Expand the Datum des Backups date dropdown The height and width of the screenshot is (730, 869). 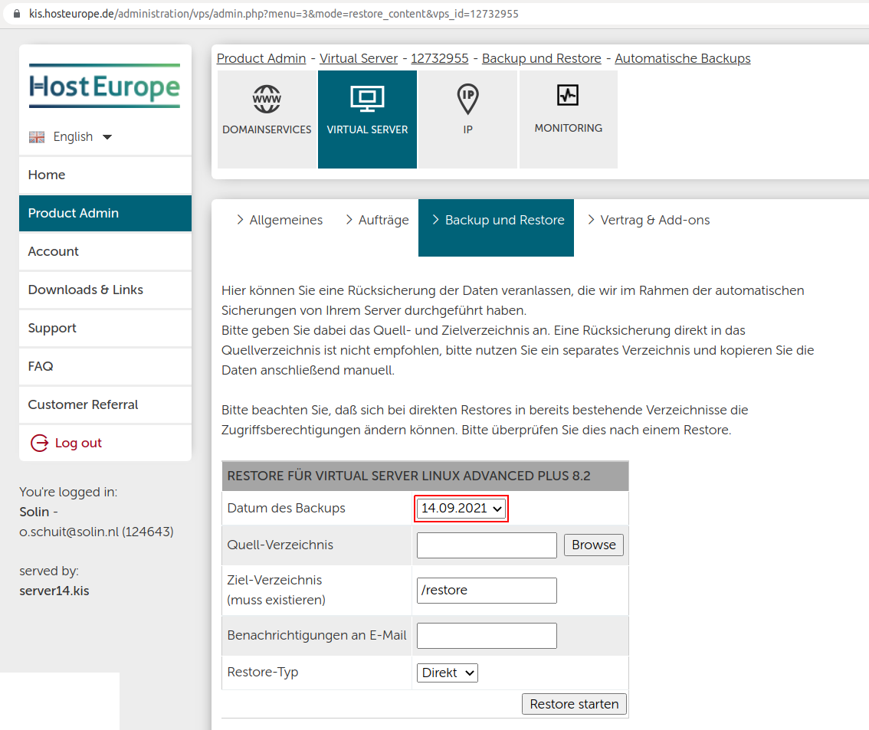click(x=461, y=509)
